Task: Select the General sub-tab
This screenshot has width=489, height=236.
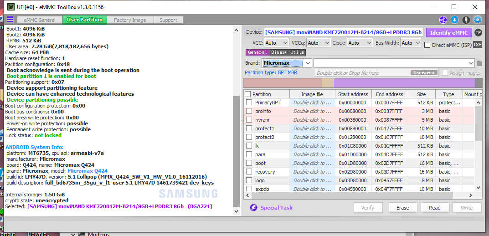Action: (x=257, y=52)
